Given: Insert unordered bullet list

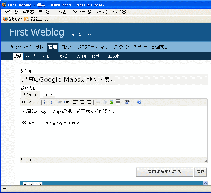Looking at the screenshot, I should [x=46, y=102].
